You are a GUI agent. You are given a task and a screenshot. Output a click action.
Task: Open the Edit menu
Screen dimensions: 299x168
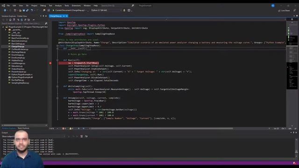coord(14,6)
